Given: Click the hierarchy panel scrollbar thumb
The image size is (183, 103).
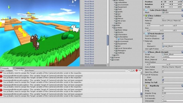Looking at the screenshot, I should click(x=108, y=40).
